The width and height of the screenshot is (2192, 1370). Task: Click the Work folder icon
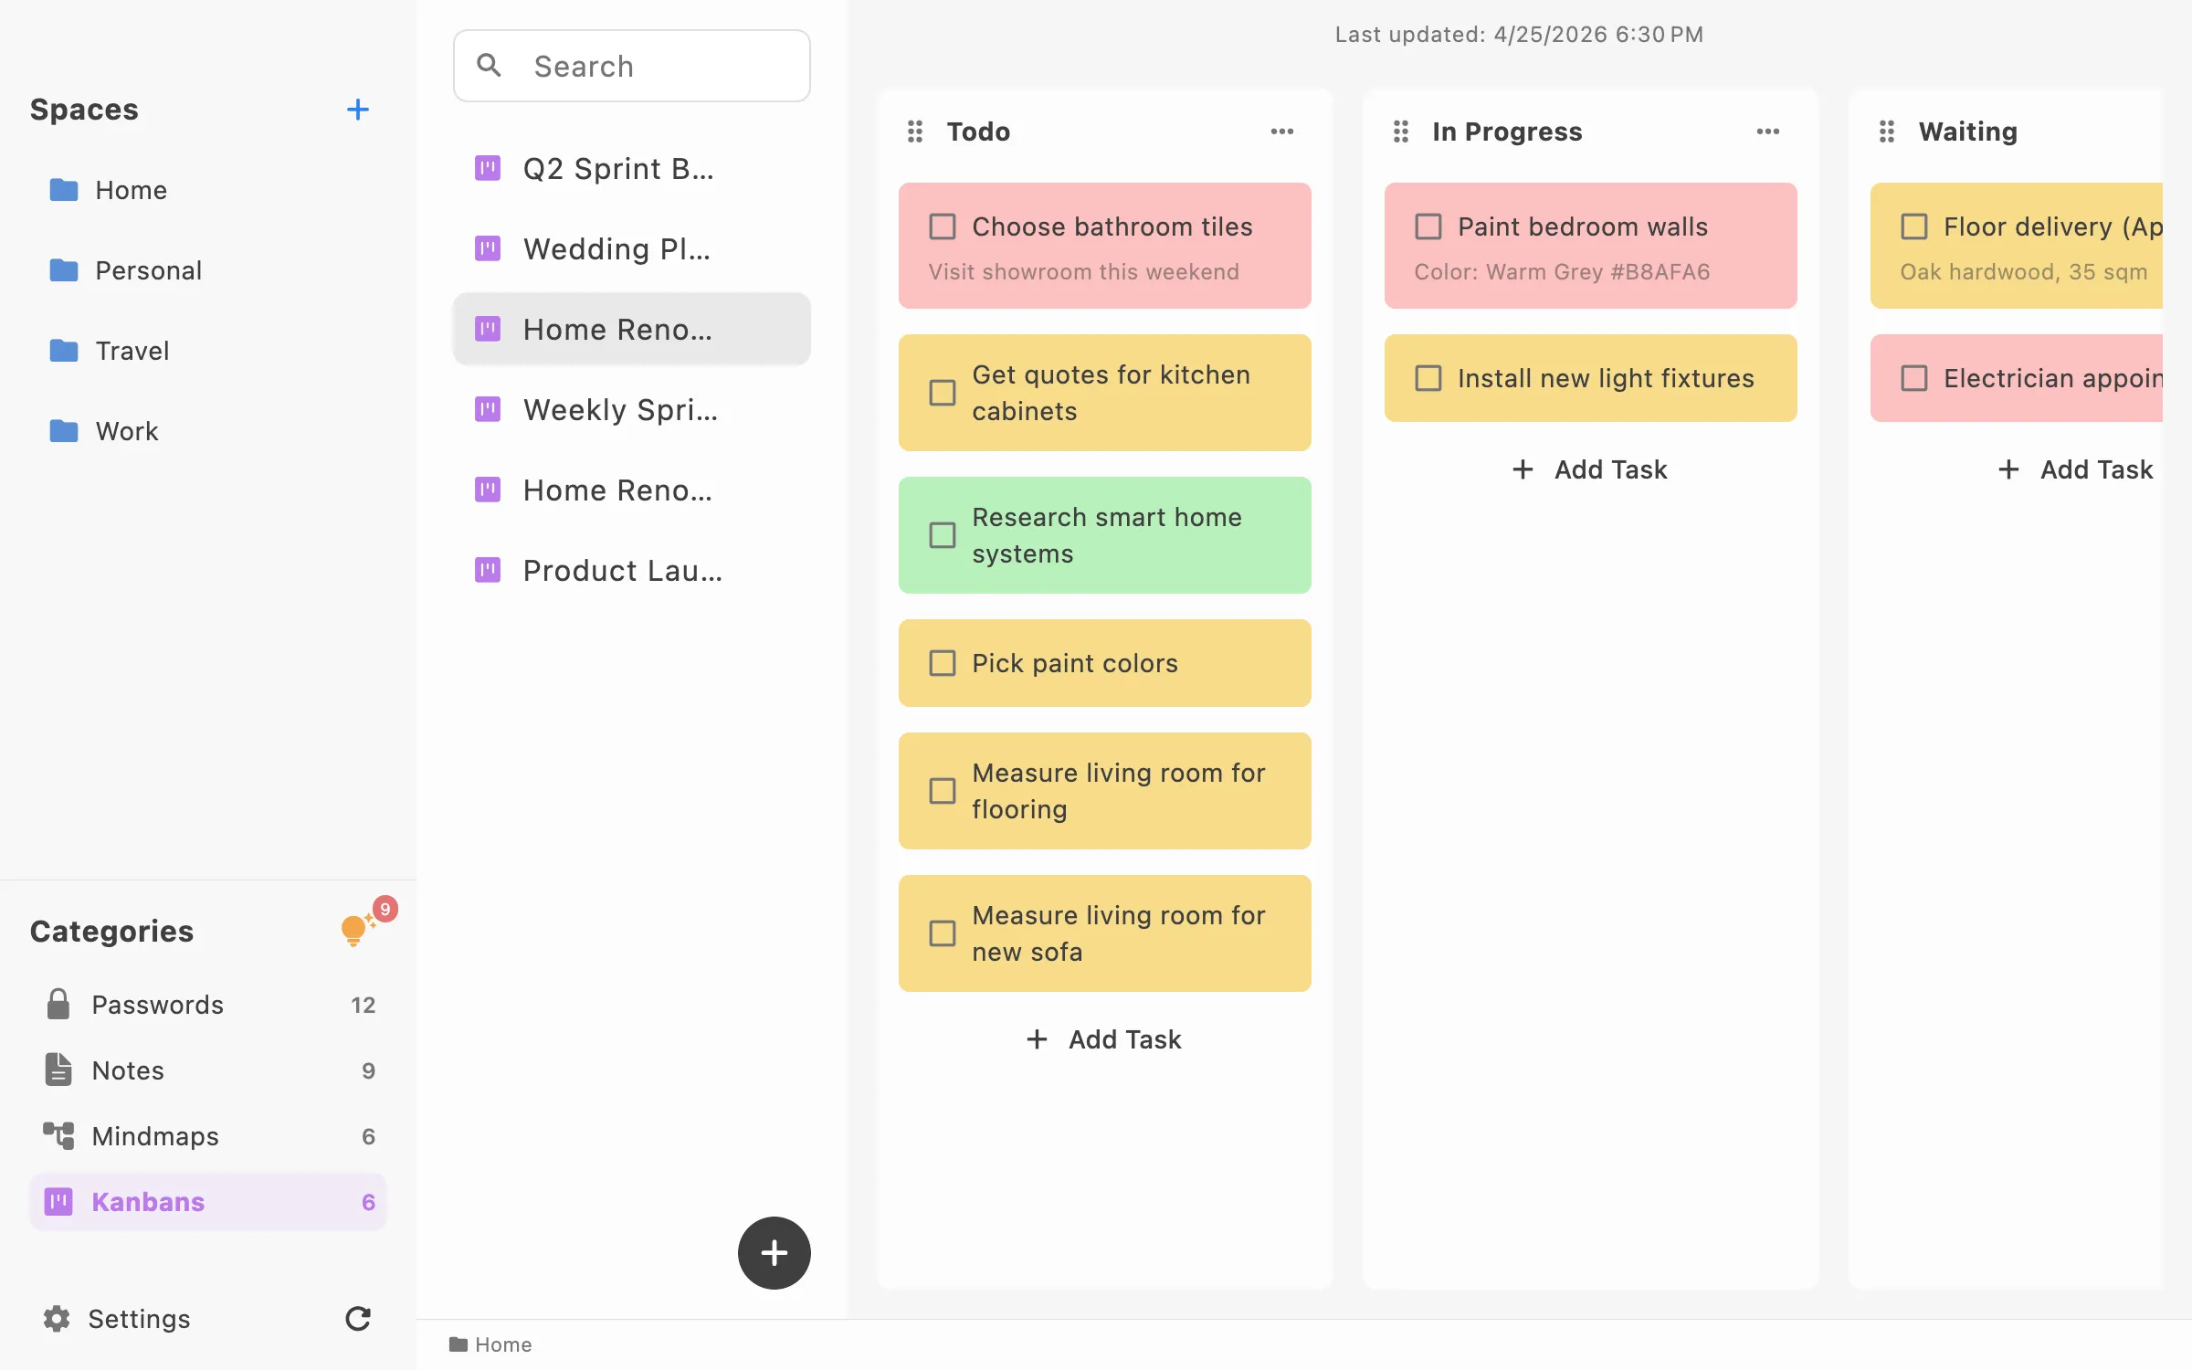64,431
